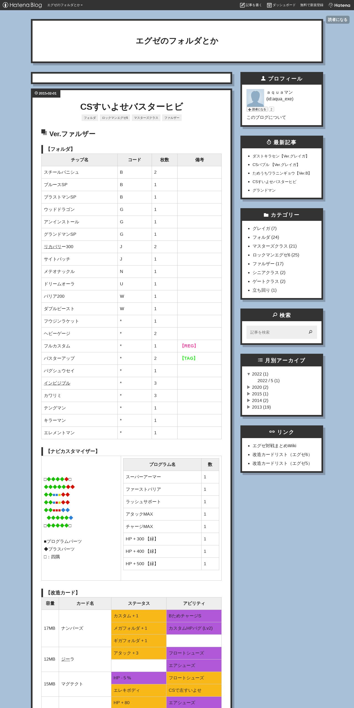Click the profile avatar image
354x708 pixels.
pos(255,98)
